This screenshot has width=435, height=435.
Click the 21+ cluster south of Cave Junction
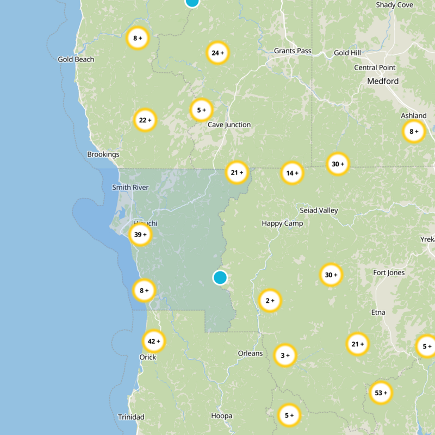tap(237, 172)
